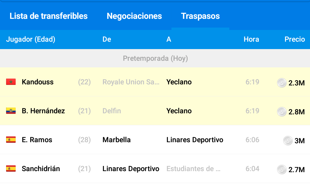
Task: Select the Traspasos tab
Action: (x=200, y=16)
